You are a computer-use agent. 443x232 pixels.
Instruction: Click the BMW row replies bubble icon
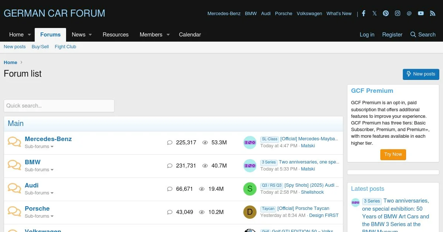tap(170, 166)
